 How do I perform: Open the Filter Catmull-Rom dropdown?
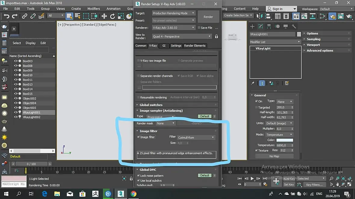click(196, 137)
